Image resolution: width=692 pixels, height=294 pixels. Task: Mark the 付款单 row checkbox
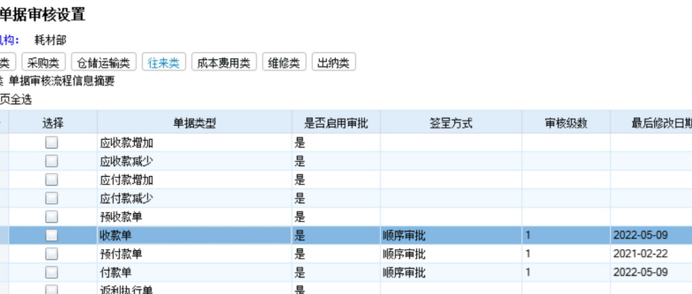tap(52, 272)
